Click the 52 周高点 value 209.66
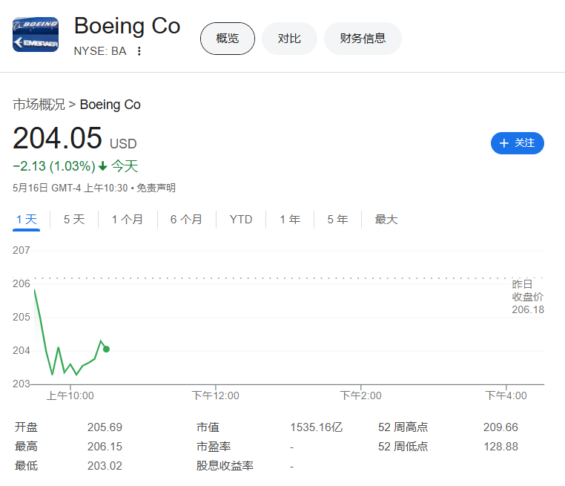The width and height of the screenshot is (565, 486). [x=500, y=427]
